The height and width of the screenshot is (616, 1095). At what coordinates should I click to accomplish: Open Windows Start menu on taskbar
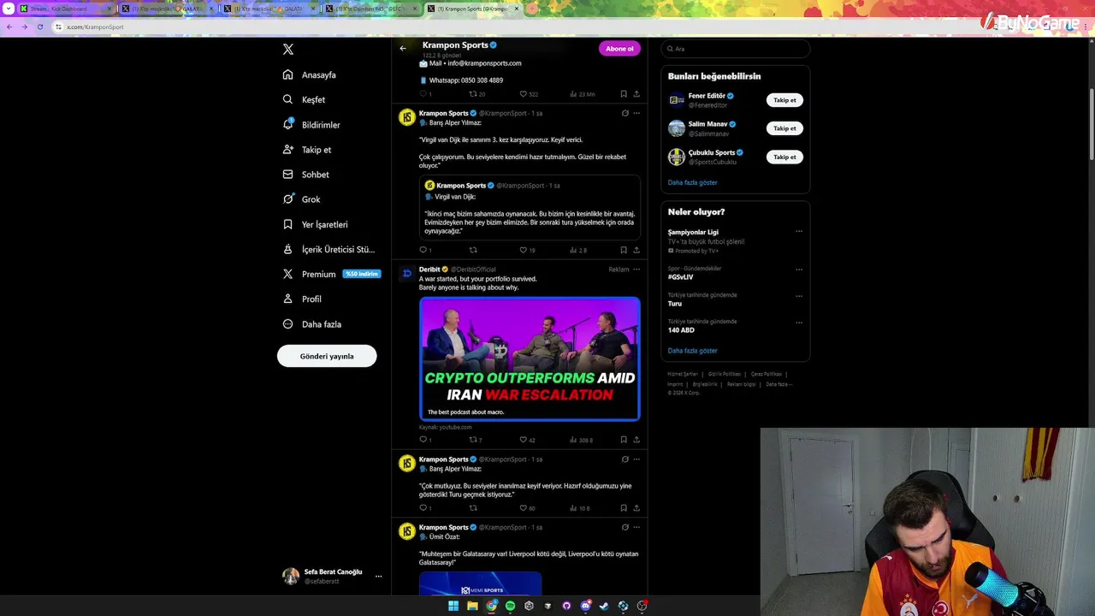pyautogui.click(x=453, y=606)
